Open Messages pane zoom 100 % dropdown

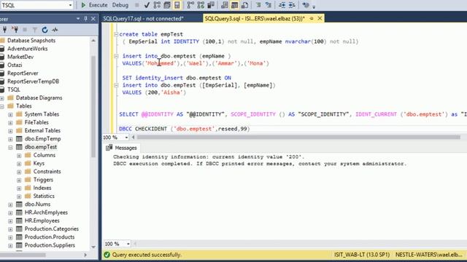128,244
